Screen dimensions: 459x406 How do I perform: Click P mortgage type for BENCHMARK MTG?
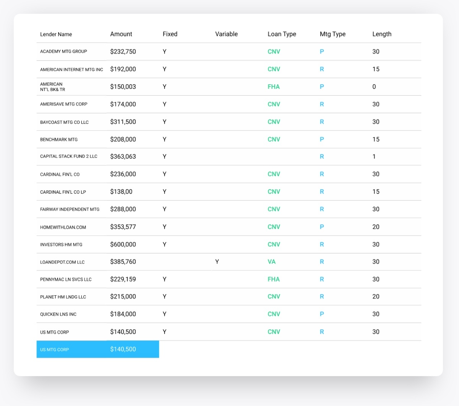[x=322, y=139]
